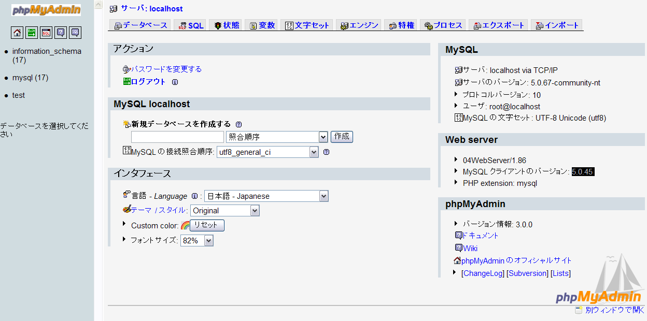Open the 変数 variables tab
Viewport: 647px width, 321px height.
262,25
